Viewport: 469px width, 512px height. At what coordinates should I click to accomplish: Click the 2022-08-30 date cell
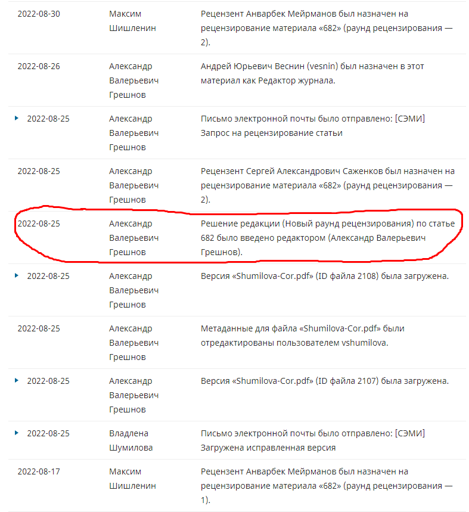39,14
